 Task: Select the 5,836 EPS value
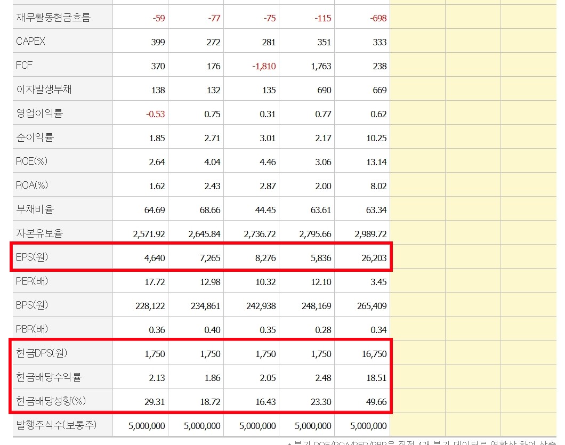[321, 258]
